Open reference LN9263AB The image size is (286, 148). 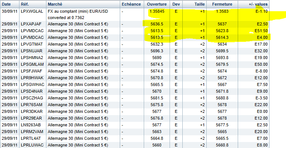(31, 125)
